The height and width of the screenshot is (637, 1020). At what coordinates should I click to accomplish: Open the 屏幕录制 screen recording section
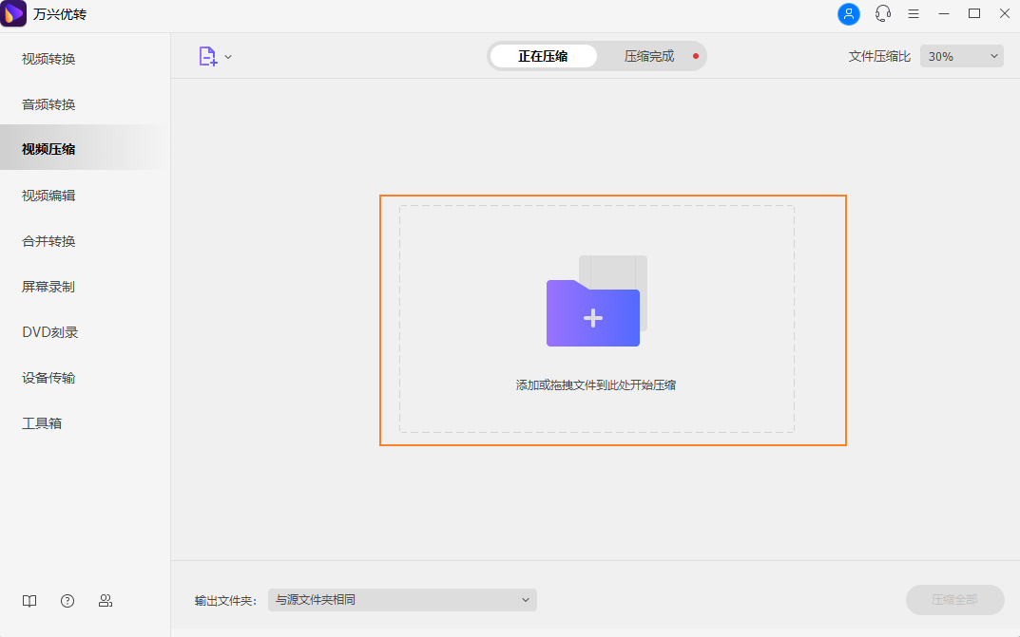pos(46,286)
